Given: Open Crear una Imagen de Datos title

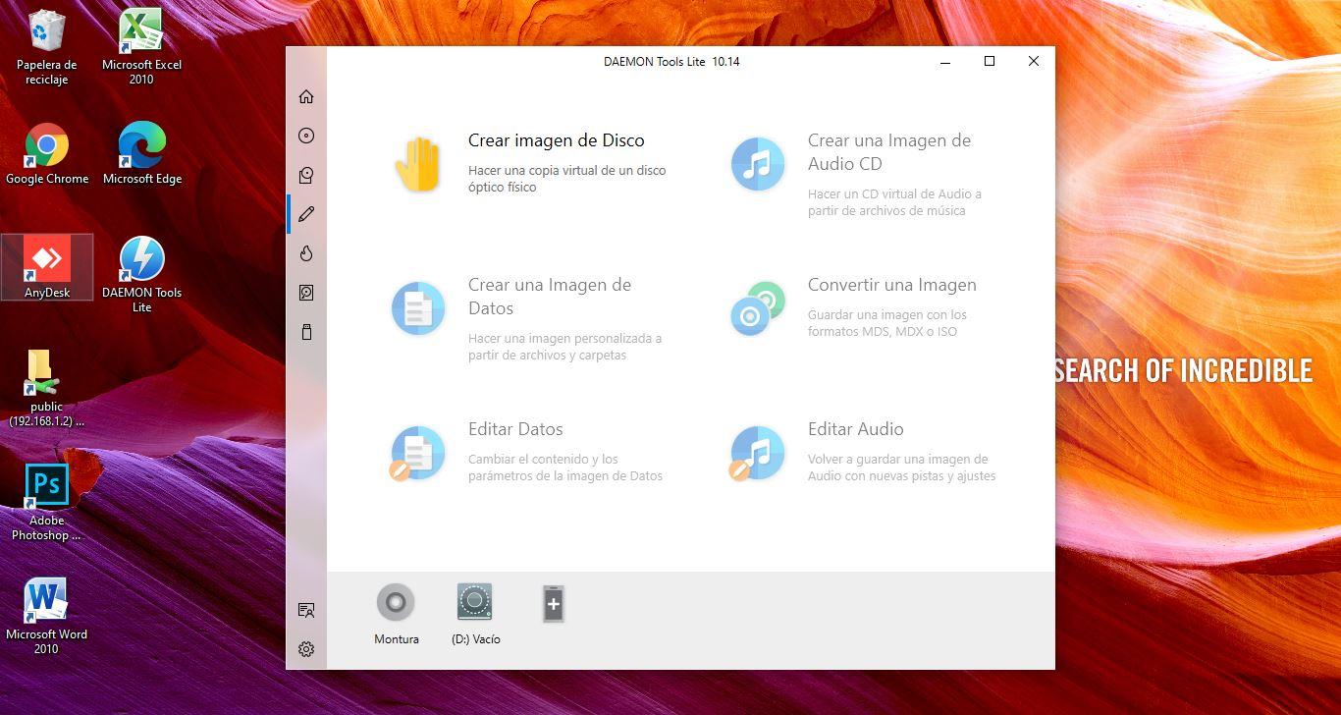Looking at the screenshot, I should point(550,297).
